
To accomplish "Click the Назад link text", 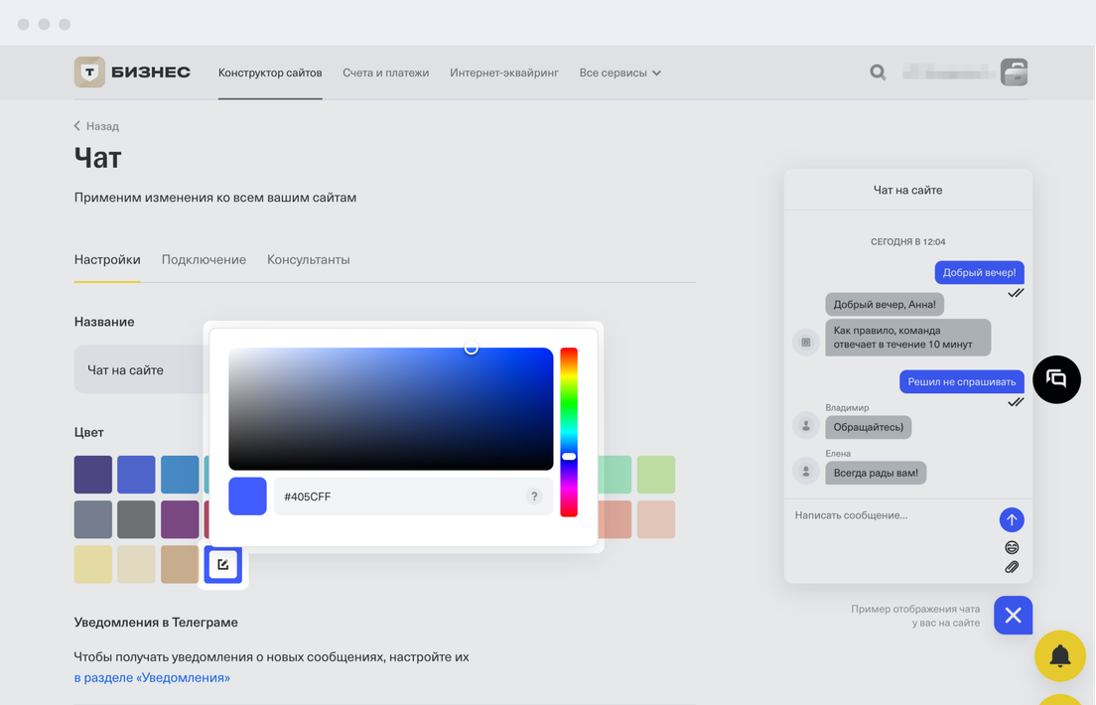I will click(102, 126).
